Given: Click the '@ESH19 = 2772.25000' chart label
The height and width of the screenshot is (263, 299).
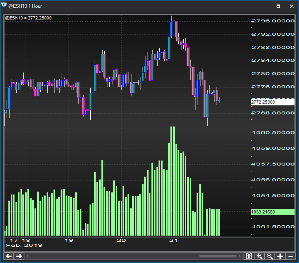Looking at the screenshot, I should click(x=28, y=18).
